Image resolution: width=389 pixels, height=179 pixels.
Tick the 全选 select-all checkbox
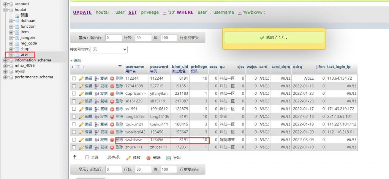click(87, 157)
